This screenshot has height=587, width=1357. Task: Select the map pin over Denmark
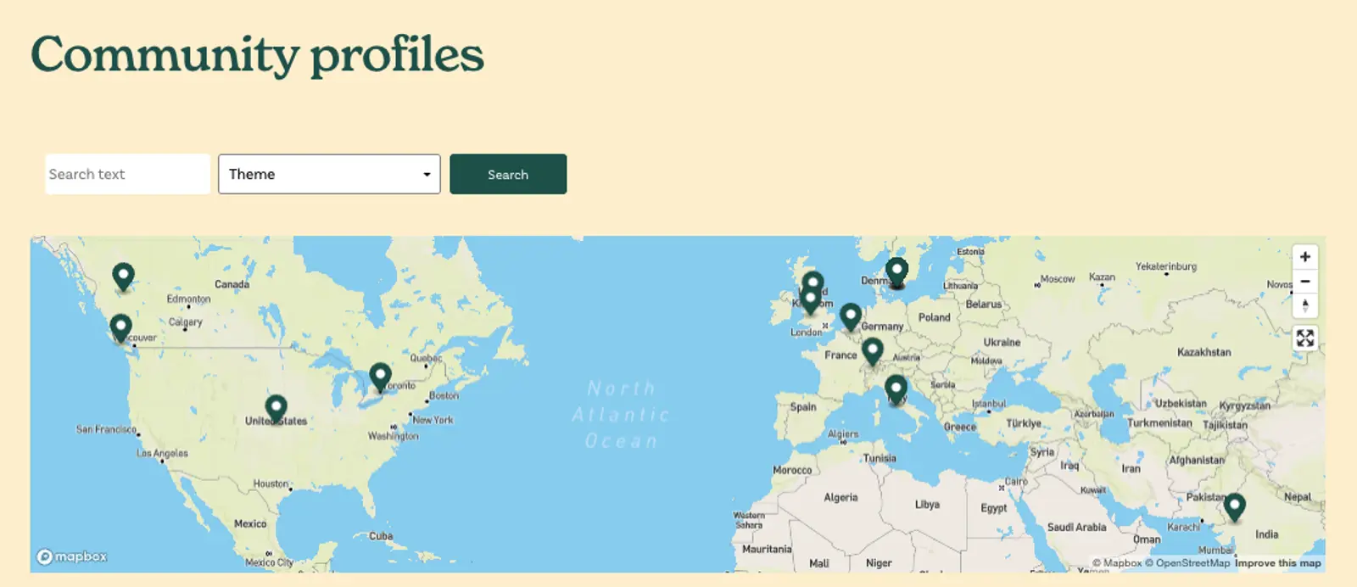[x=896, y=271]
